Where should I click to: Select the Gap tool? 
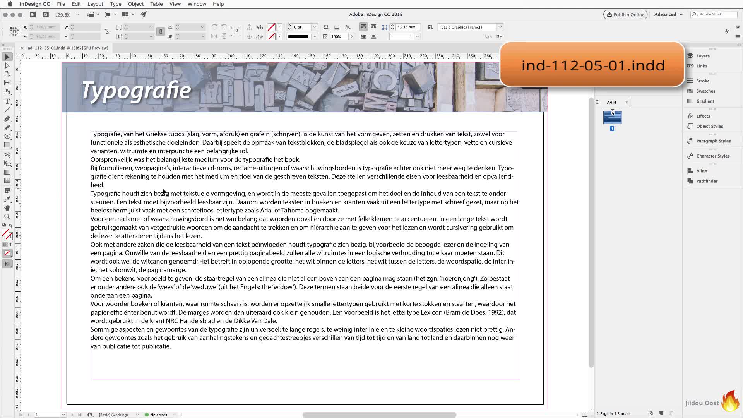(x=7, y=82)
